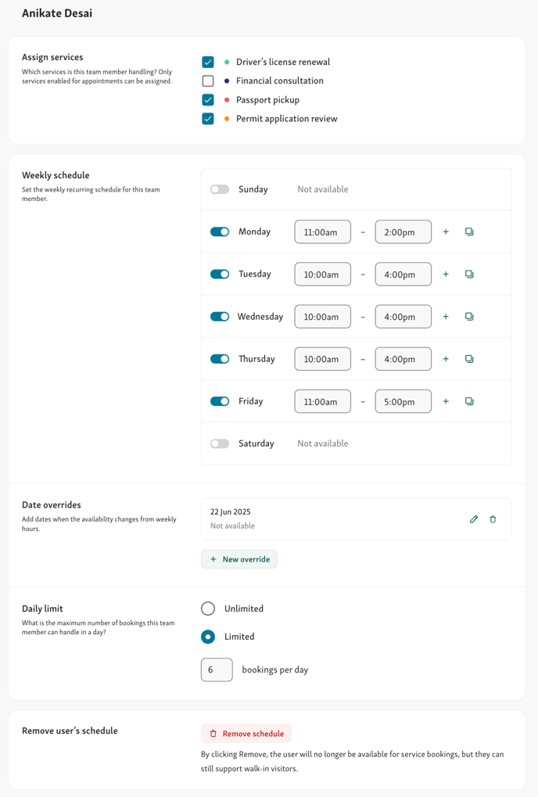Click the Remove schedule button

pyautogui.click(x=246, y=734)
